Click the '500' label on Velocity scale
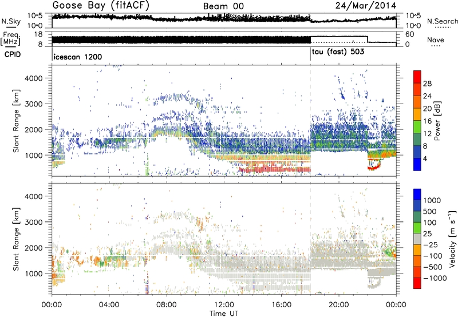 click(x=430, y=212)
